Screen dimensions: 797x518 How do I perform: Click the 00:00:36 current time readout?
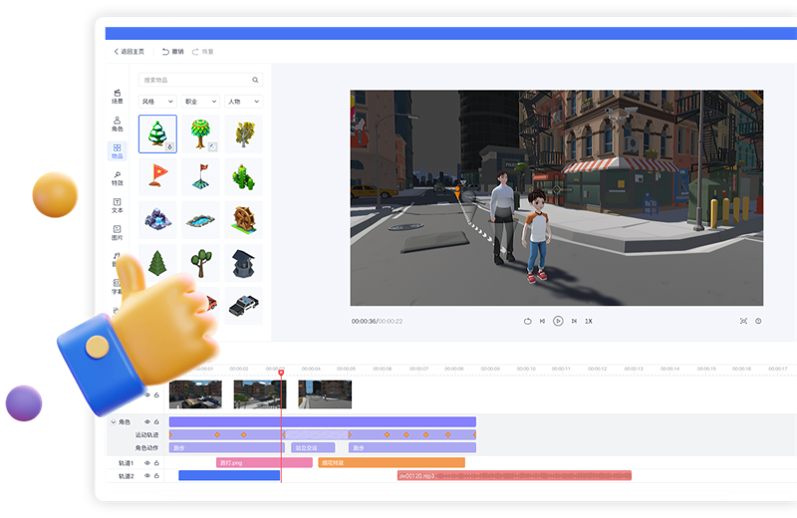pos(364,322)
